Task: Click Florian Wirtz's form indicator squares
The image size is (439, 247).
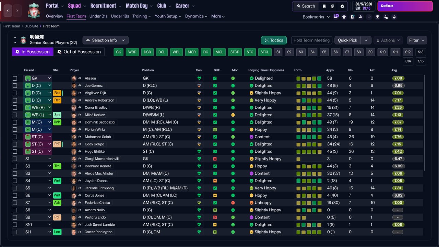Action: coord(309,130)
